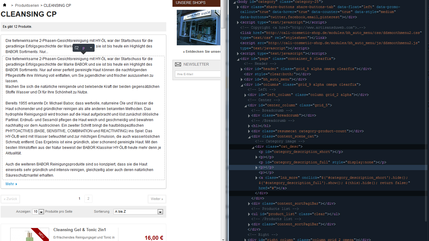This screenshot has width=429, height=241.
Task: Click current page number 1 in pagination
Action: pyautogui.click(x=79, y=199)
